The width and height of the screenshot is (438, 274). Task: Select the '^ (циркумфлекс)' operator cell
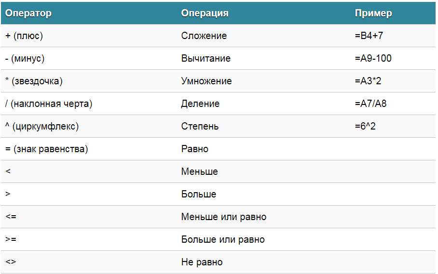pyautogui.click(x=42, y=126)
